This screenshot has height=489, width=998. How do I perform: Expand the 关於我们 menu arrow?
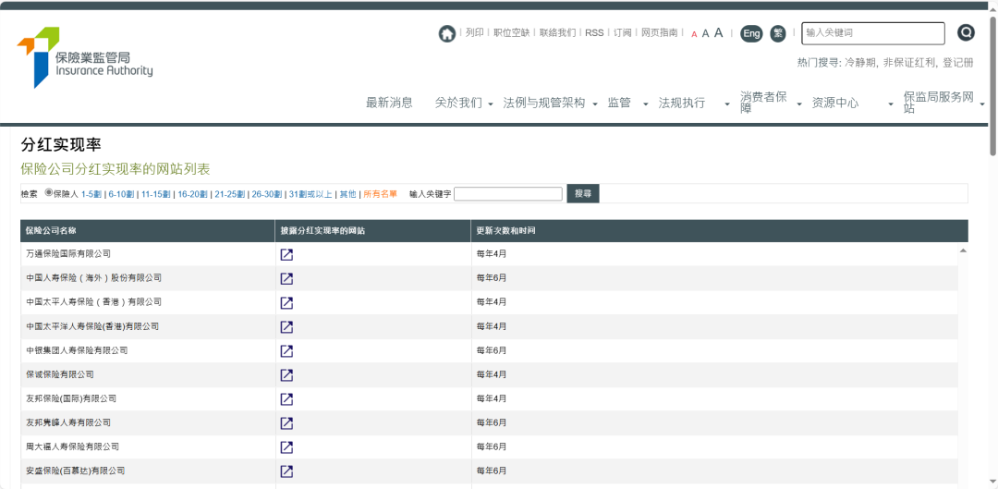pos(491,104)
